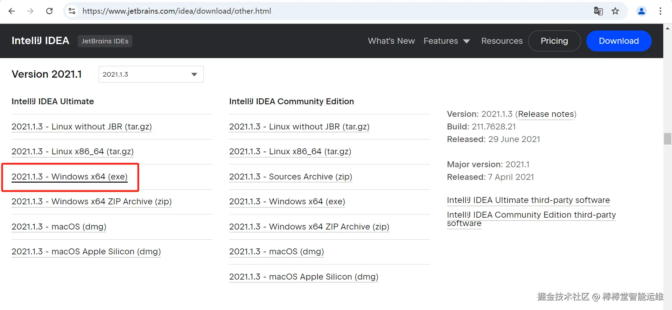Download Ultimate Windows x64 (exe)
The image size is (672, 310).
click(69, 177)
